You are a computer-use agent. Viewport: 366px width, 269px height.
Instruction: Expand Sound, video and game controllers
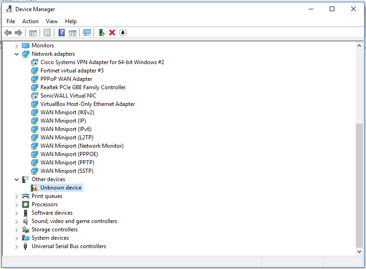16,222
